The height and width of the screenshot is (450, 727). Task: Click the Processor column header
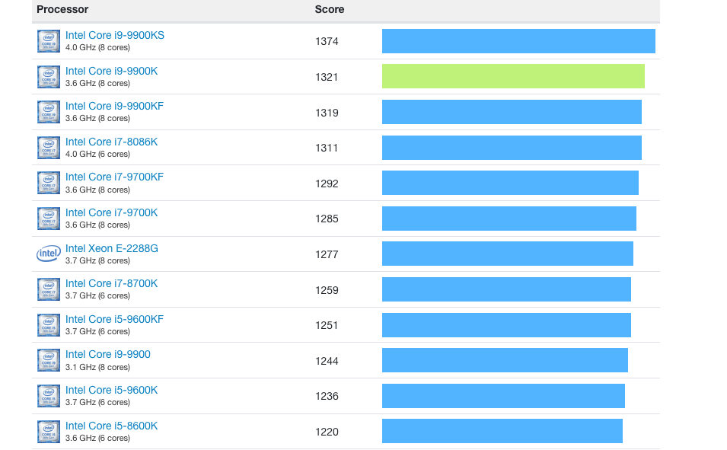point(62,10)
